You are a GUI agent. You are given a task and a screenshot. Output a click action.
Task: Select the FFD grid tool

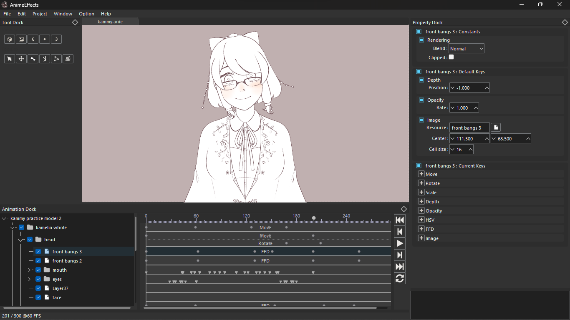pos(68,59)
